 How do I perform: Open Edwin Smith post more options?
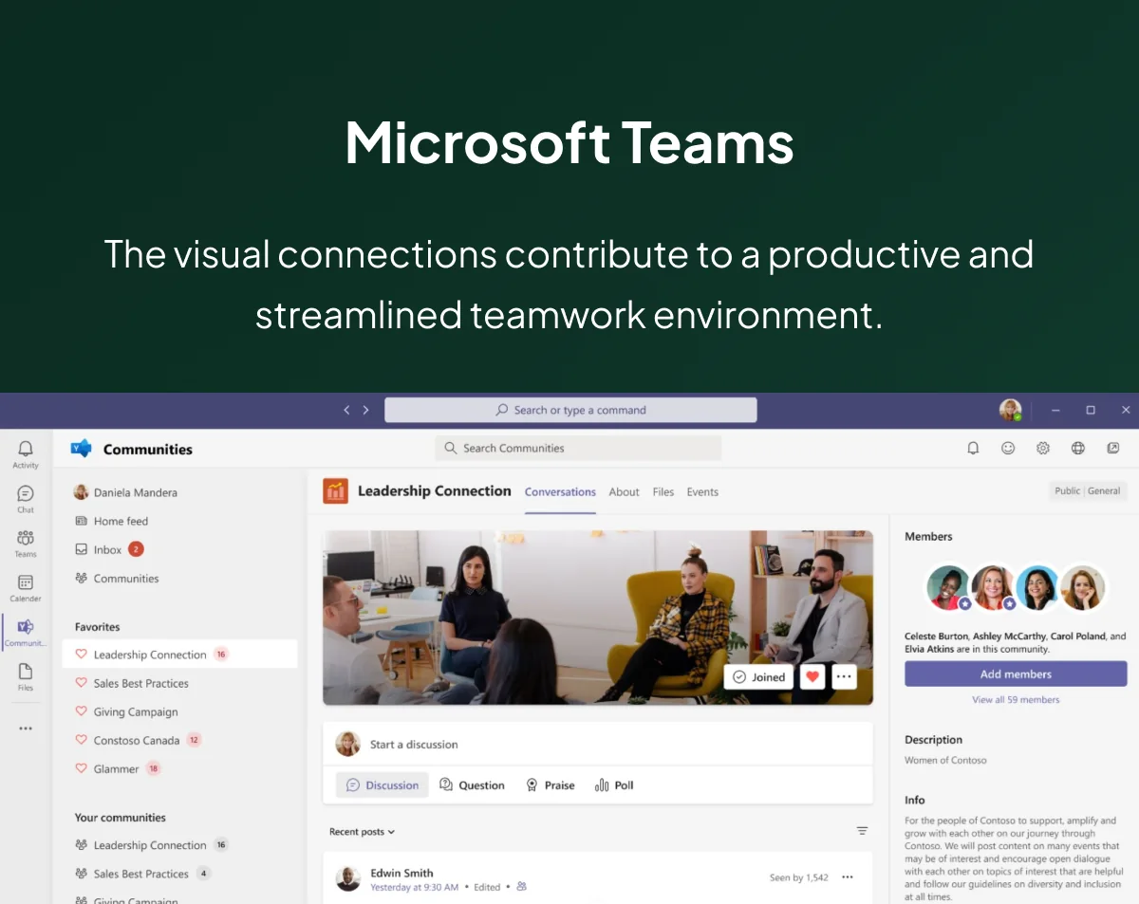848,877
